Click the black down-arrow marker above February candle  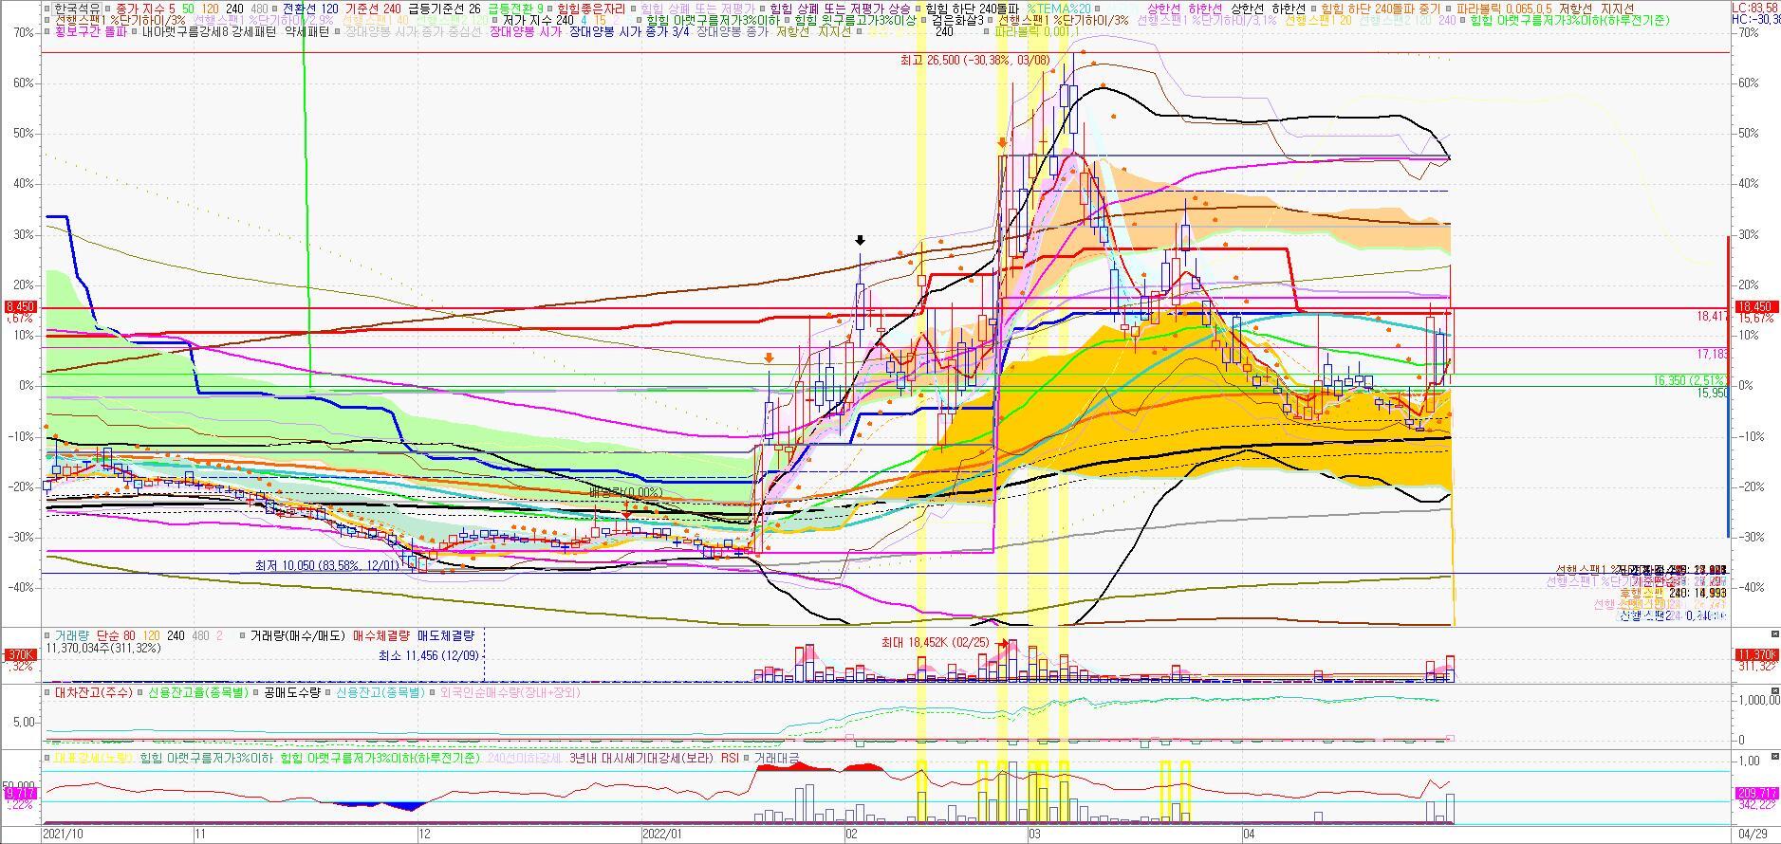click(x=860, y=242)
